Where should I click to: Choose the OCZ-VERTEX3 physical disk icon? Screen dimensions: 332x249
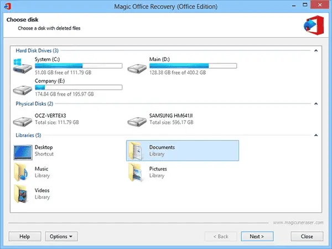[23, 122]
